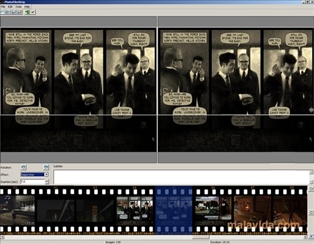
Task: Move selected picture right in the filmstrip
Action: click(311, 213)
